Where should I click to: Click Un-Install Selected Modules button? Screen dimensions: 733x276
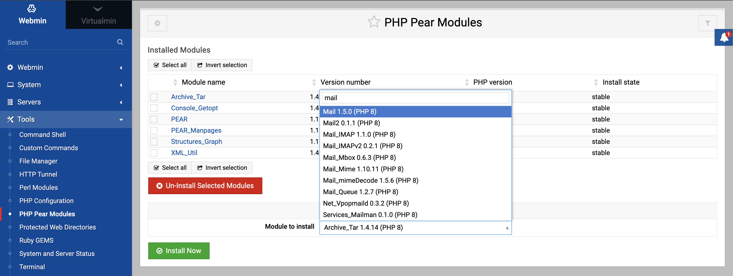205,186
